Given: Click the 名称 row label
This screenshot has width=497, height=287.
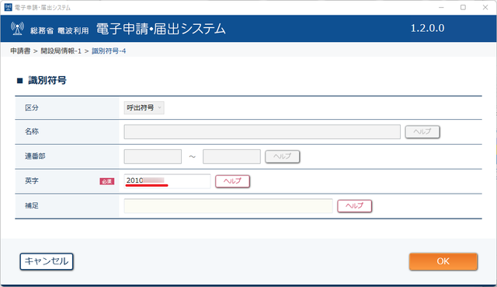Looking at the screenshot, I should 32,131.
